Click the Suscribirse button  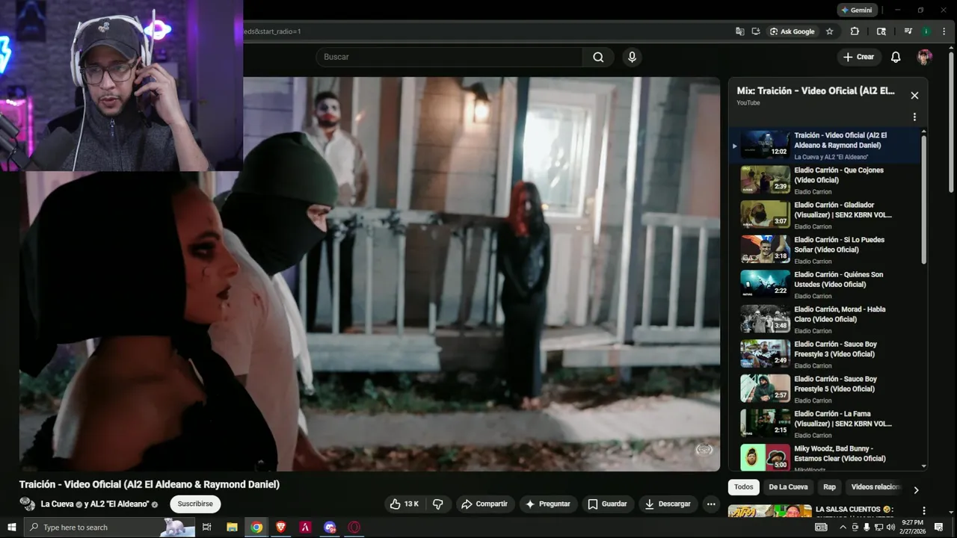click(195, 504)
